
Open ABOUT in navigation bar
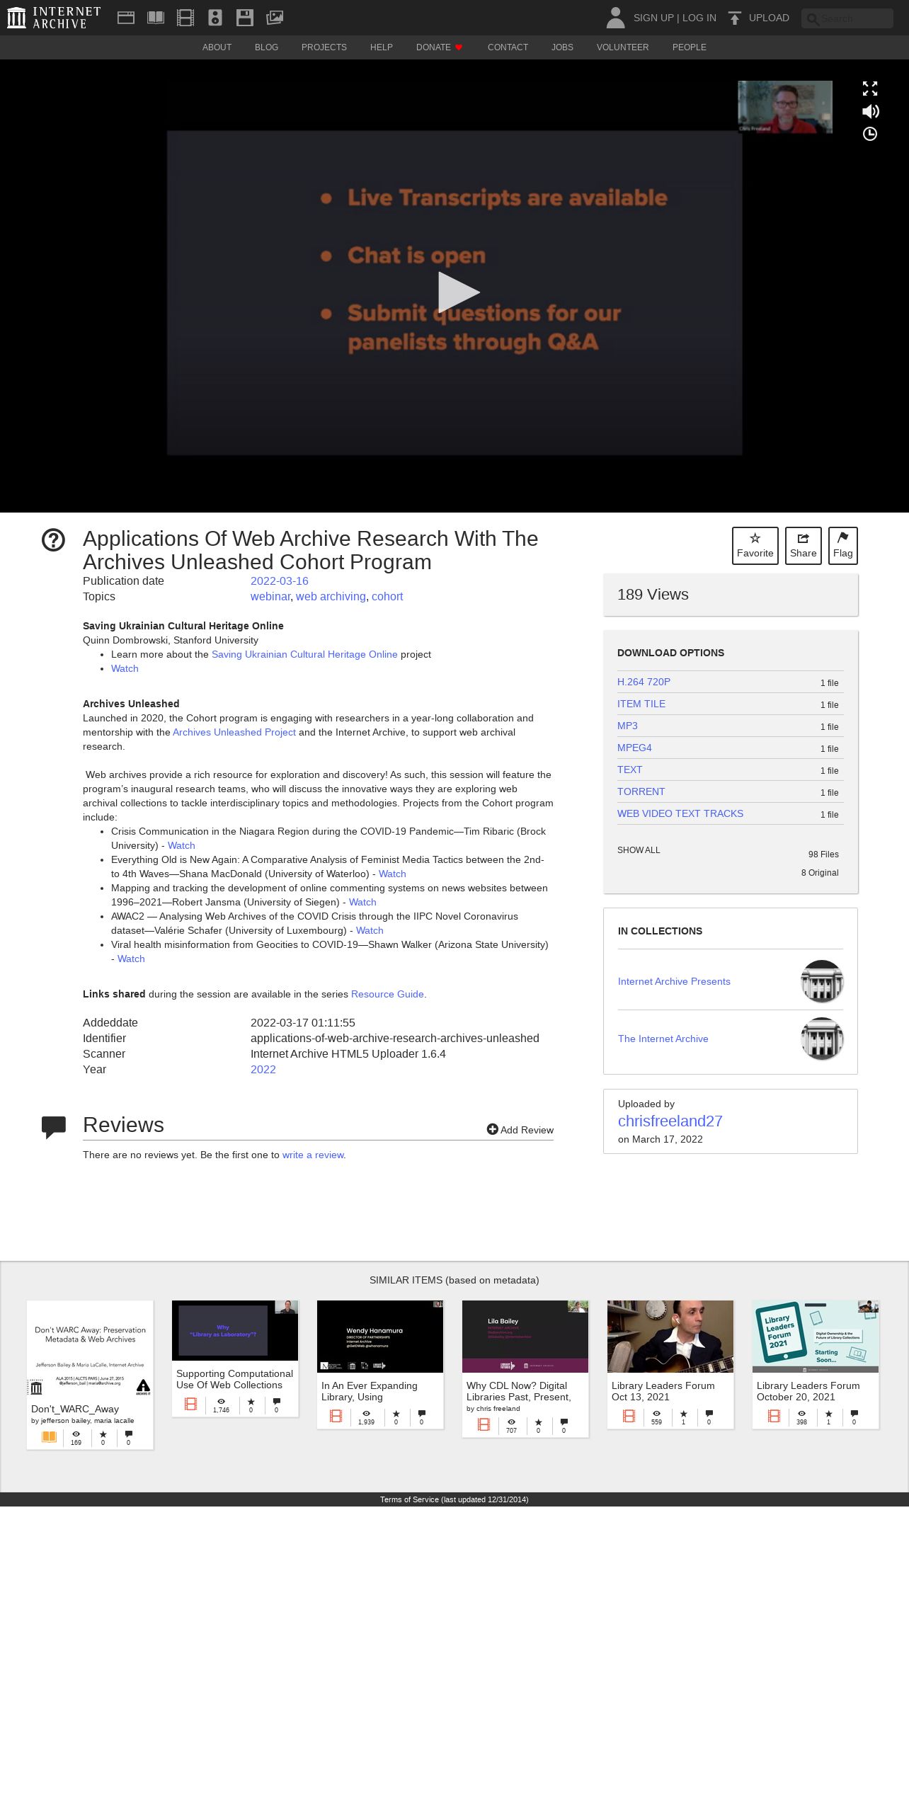tap(217, 47)
